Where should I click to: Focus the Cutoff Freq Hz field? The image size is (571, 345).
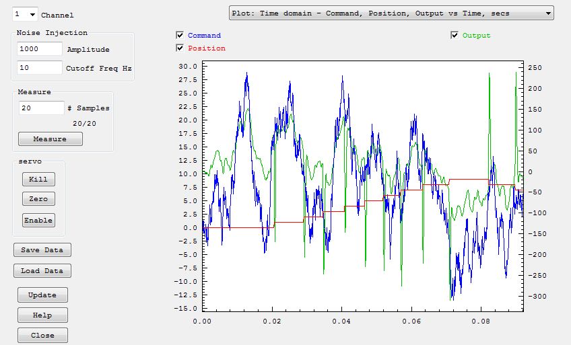click(40, 68)
